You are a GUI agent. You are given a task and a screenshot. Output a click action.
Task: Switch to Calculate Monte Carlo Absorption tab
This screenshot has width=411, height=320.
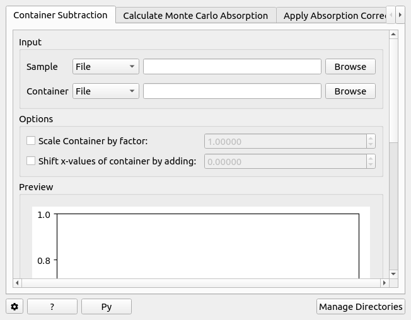pyautogui.click(x=195, y=16)
